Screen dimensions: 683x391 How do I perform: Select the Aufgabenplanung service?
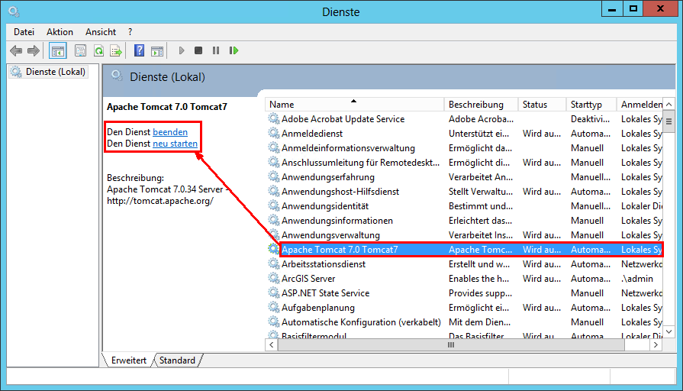(x=318, y=308)
